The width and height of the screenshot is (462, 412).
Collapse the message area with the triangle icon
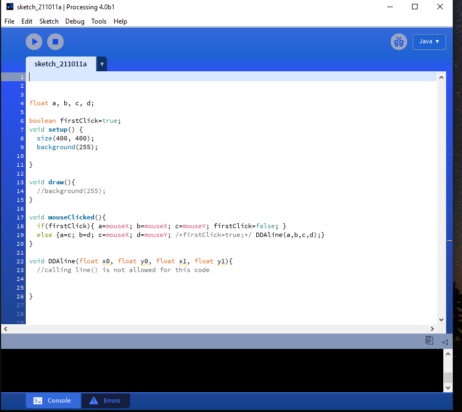click(x=444, y=341)
